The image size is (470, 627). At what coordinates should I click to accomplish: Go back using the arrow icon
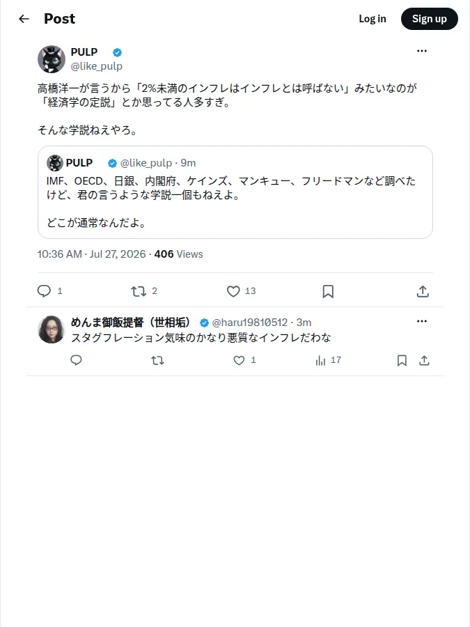24,19
